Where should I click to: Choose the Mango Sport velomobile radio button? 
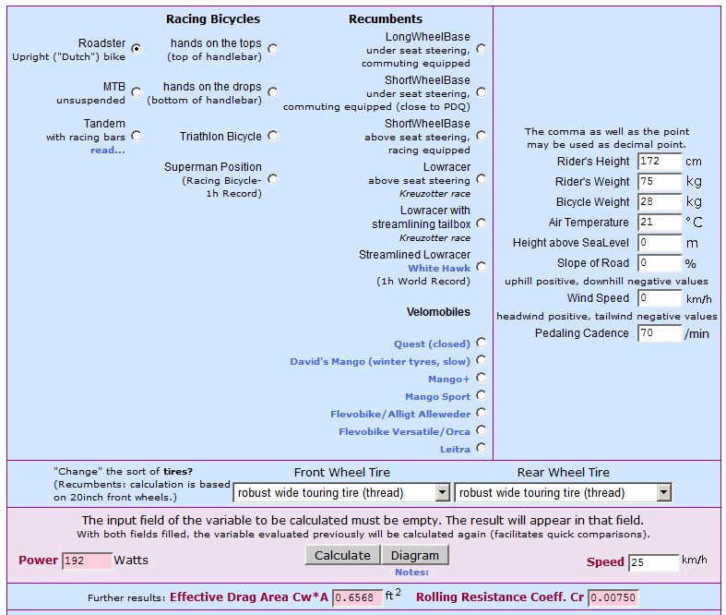482,395
